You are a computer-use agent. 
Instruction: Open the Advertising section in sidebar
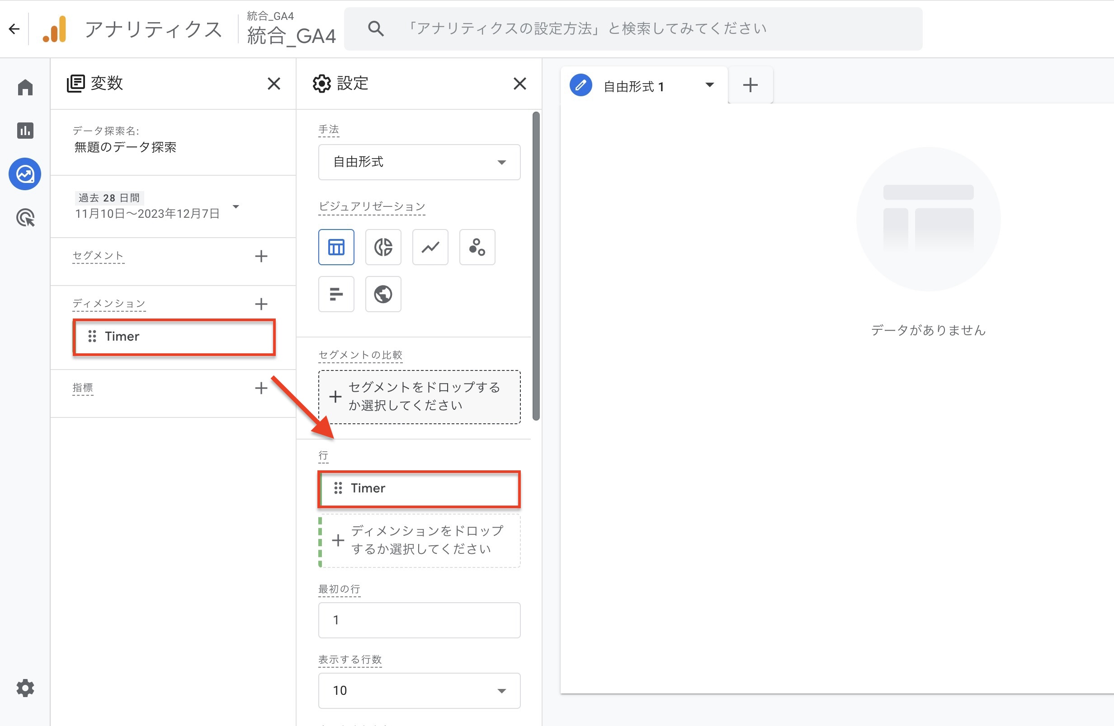click(x=25, y=217)
